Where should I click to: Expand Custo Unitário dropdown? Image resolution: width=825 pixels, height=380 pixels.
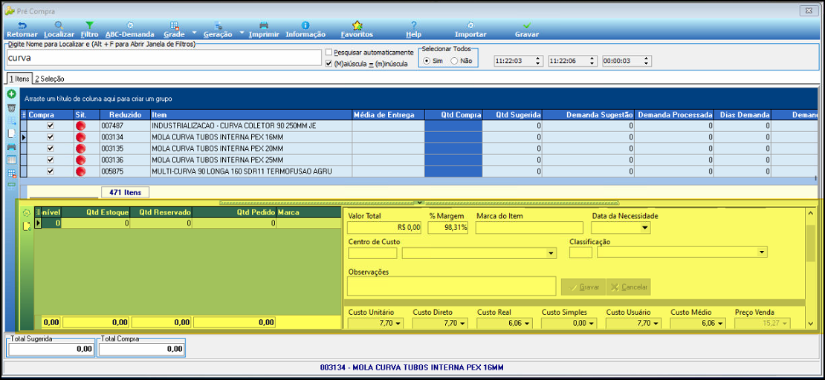tap(398, 324)
